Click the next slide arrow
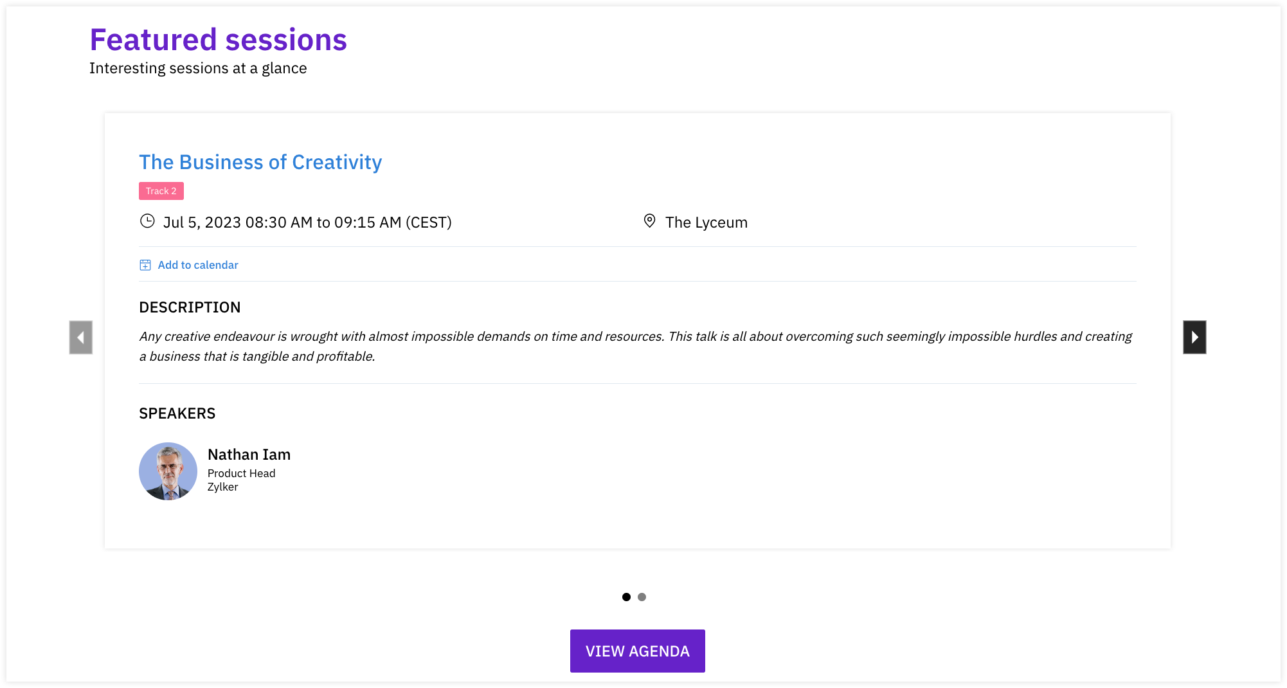This screenshot has width=1287, height=688. point(1194,337)
